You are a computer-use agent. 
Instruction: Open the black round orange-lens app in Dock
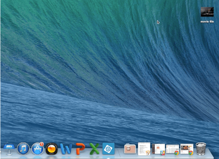(x=51, y=149)
